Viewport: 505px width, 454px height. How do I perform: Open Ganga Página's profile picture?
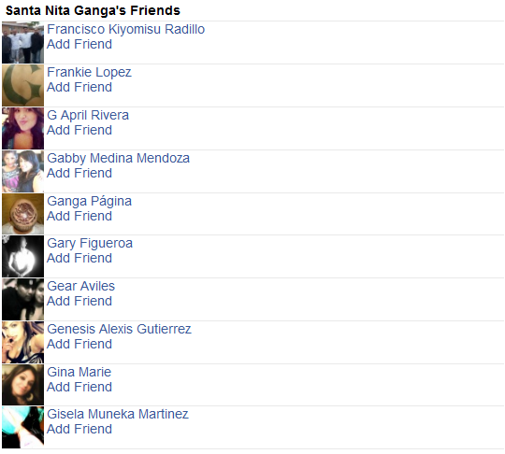tap(22, 214)
